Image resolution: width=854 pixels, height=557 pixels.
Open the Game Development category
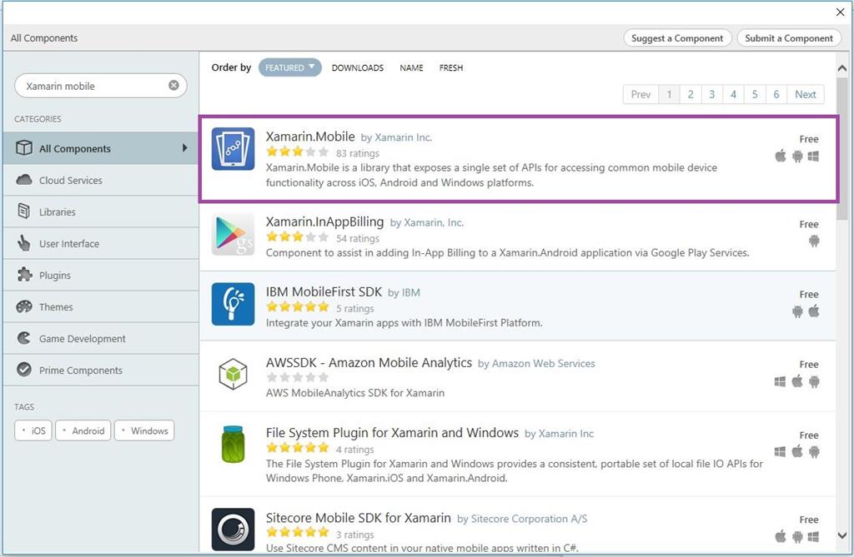(82, 339)
